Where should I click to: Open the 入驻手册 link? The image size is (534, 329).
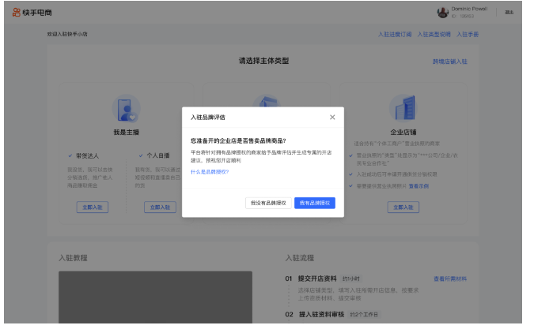(x=468, y=35)
